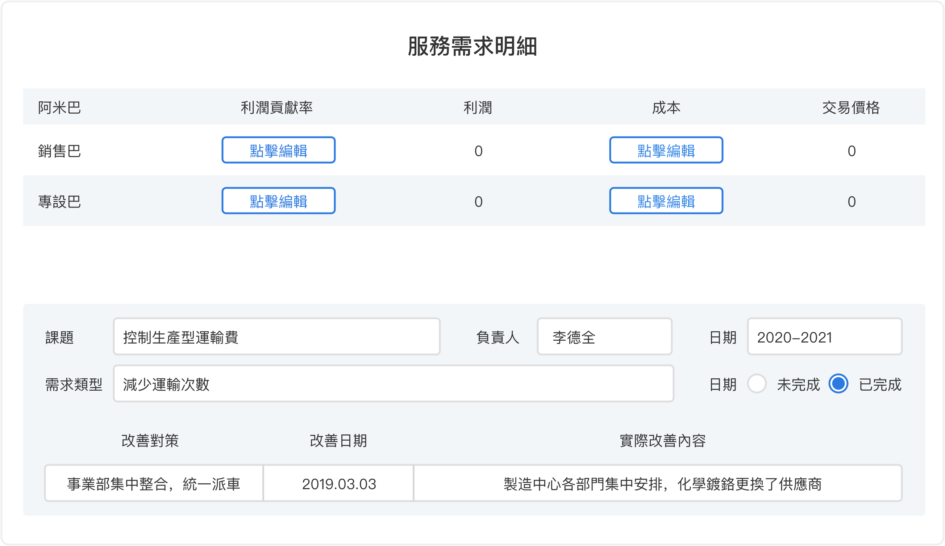This screenshot has width=945, height=546.
Task: Click the 交易價格 column header
Action: pos(851,108)
